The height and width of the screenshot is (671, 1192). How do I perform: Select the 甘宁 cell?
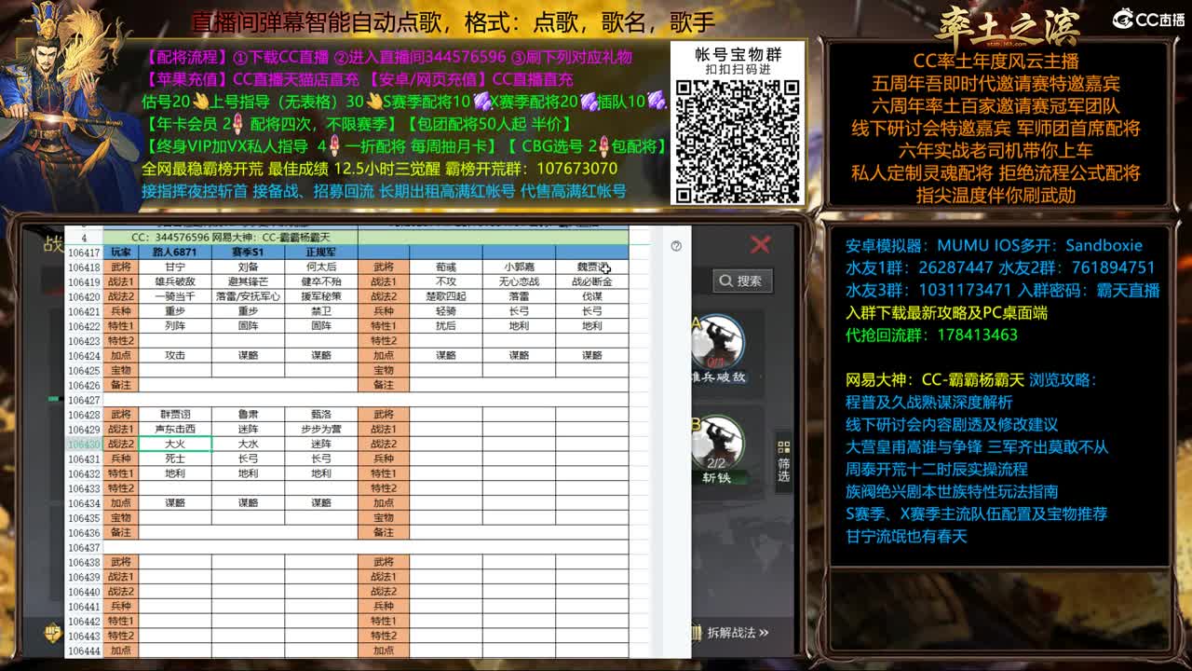175,267
